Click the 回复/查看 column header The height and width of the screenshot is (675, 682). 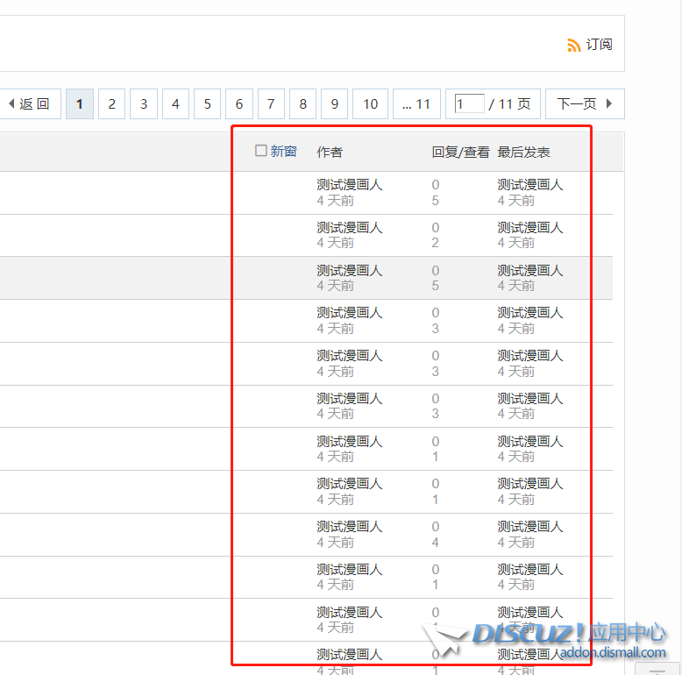pyautogui.click(x=460, y=152)
